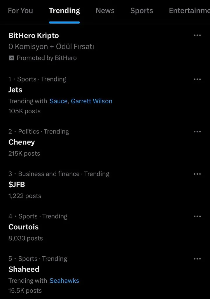Open the Garrett Wilson trend link
The width and height of the screenshot is (210, 299).
tap(92, 101)
